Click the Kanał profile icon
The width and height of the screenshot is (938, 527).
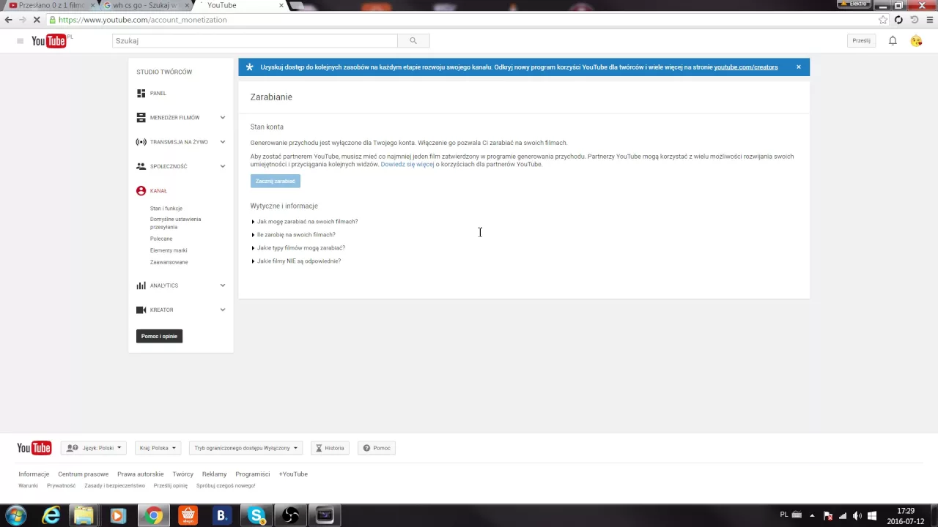coord(141,190)
